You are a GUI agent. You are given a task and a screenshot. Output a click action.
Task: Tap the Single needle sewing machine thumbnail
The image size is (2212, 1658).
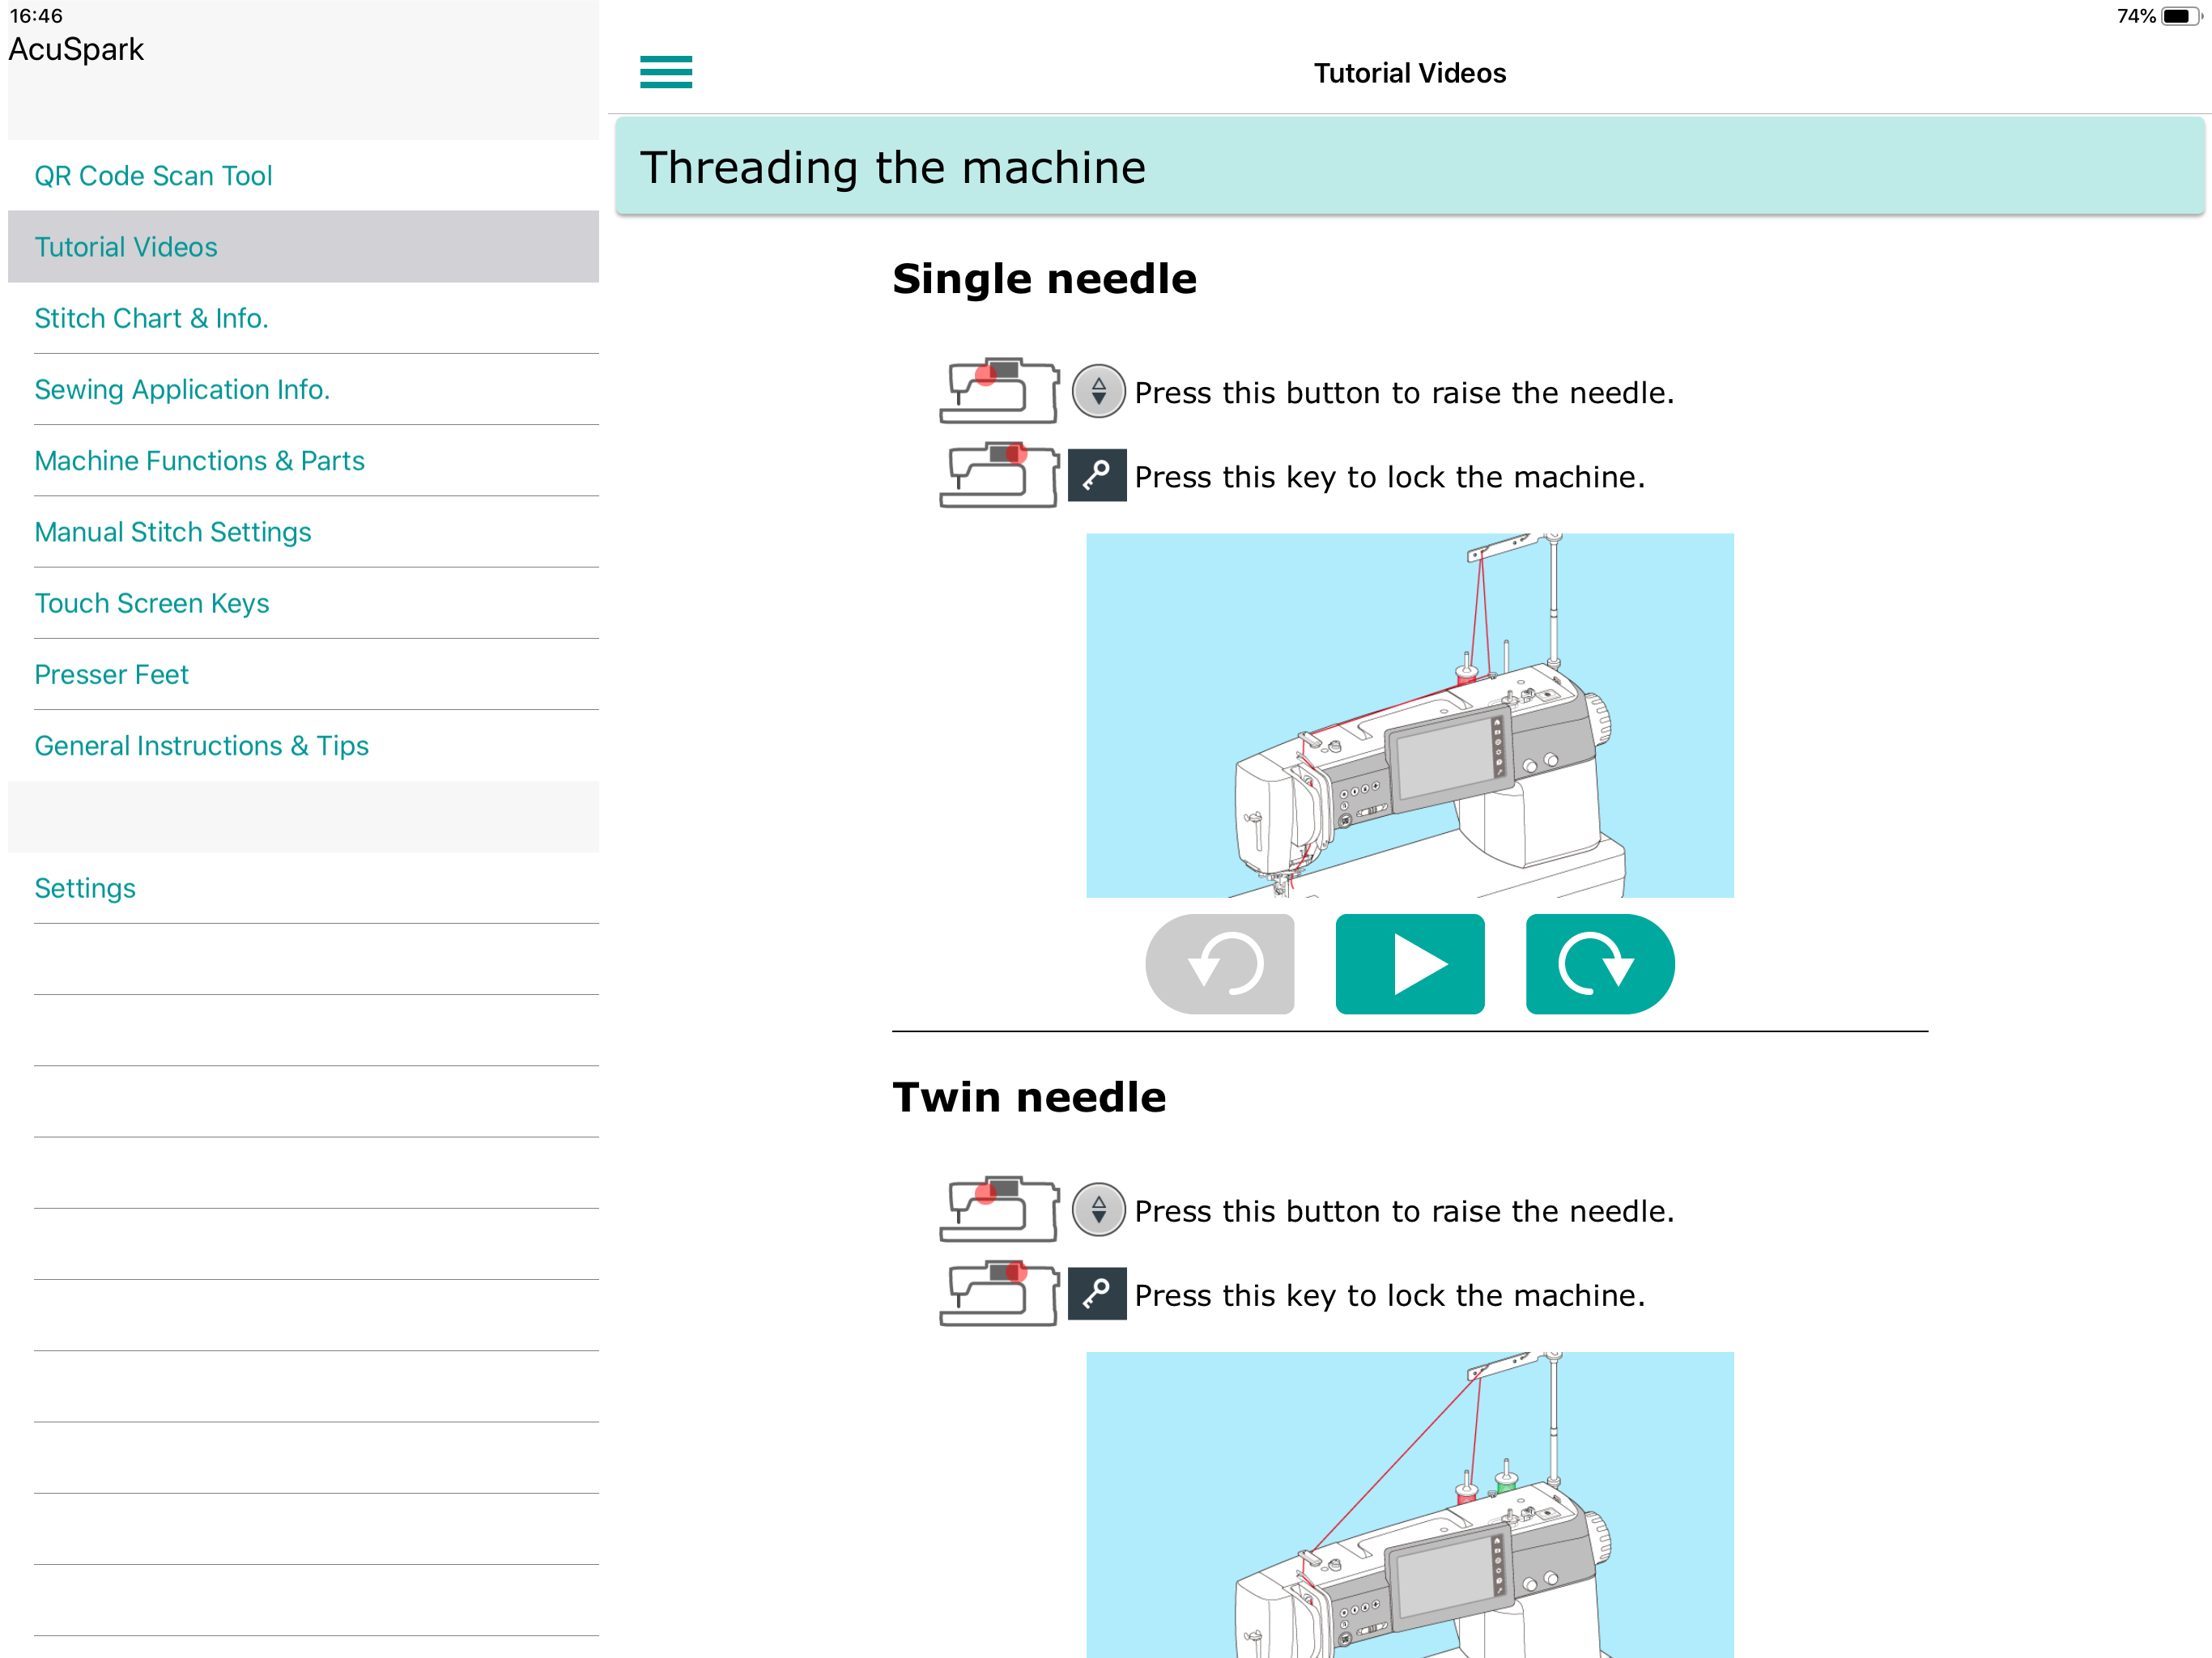(1410, 715)
